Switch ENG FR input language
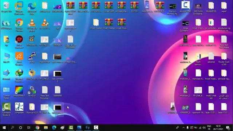 pos(209,128)
